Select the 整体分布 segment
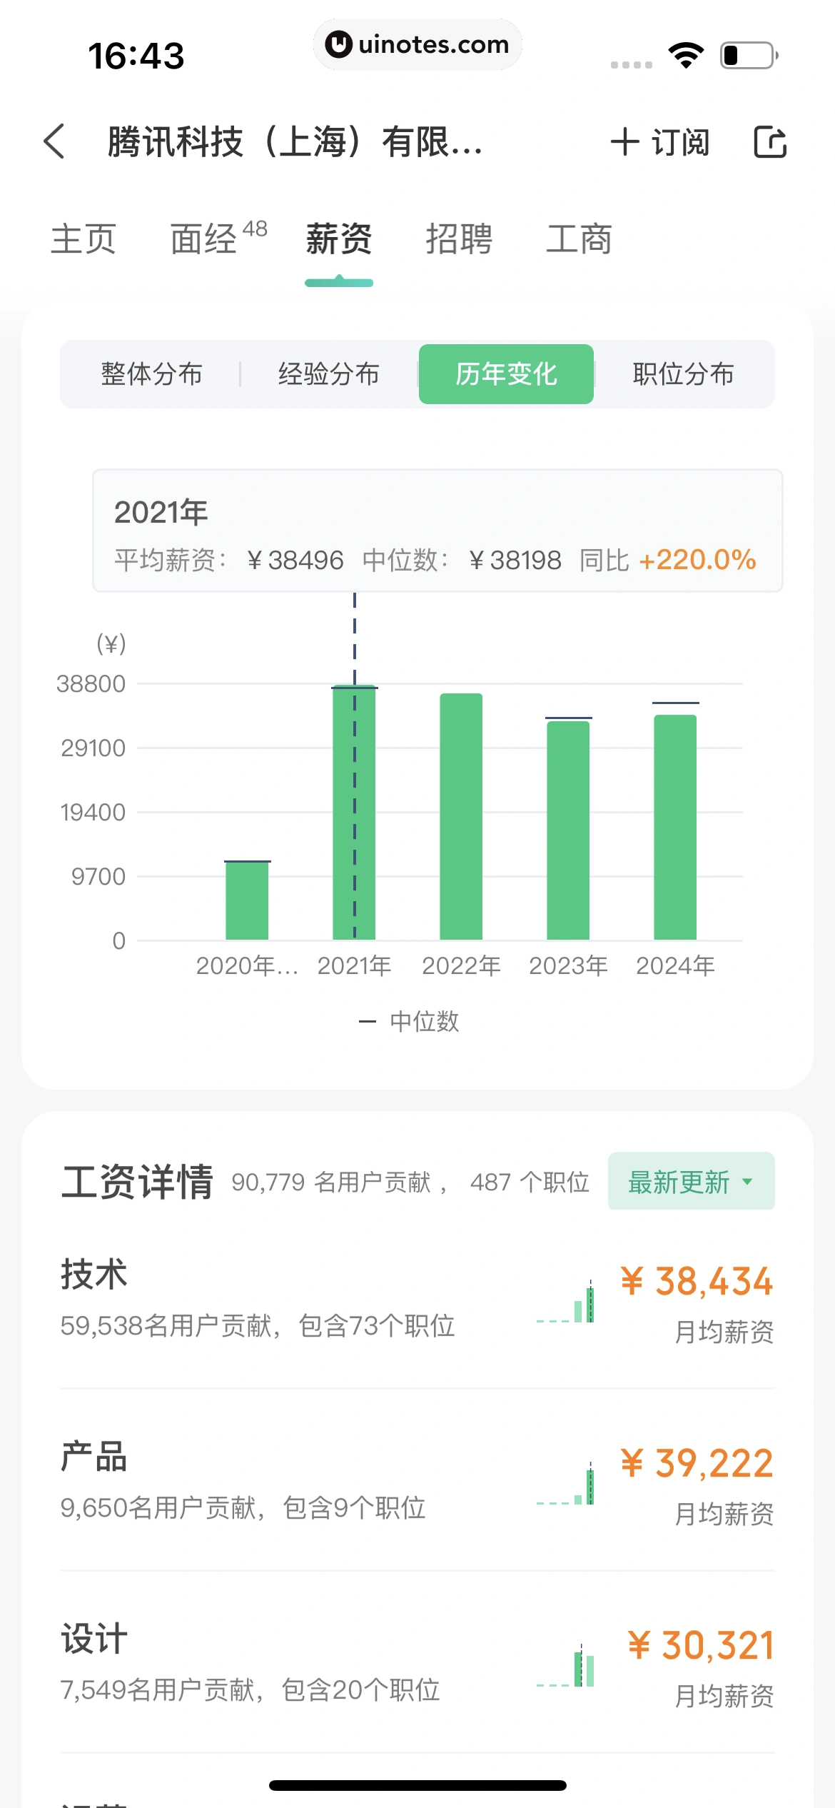 tap(151, 373)
